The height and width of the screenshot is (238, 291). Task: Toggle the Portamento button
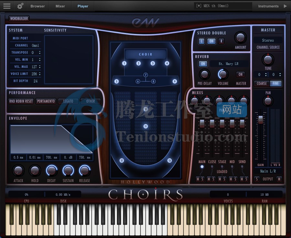46,101
